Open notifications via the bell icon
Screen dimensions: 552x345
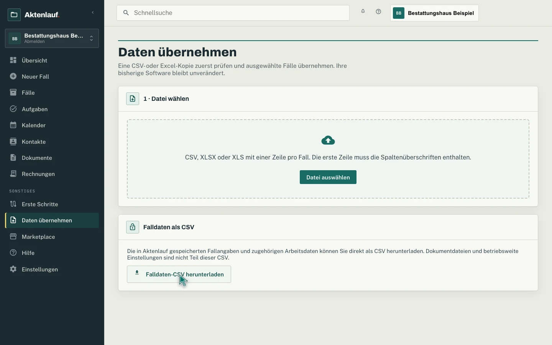pyautogui.click(x=363, y=11)
